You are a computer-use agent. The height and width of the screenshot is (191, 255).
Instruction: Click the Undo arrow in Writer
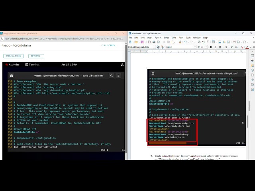coord(185,42)
